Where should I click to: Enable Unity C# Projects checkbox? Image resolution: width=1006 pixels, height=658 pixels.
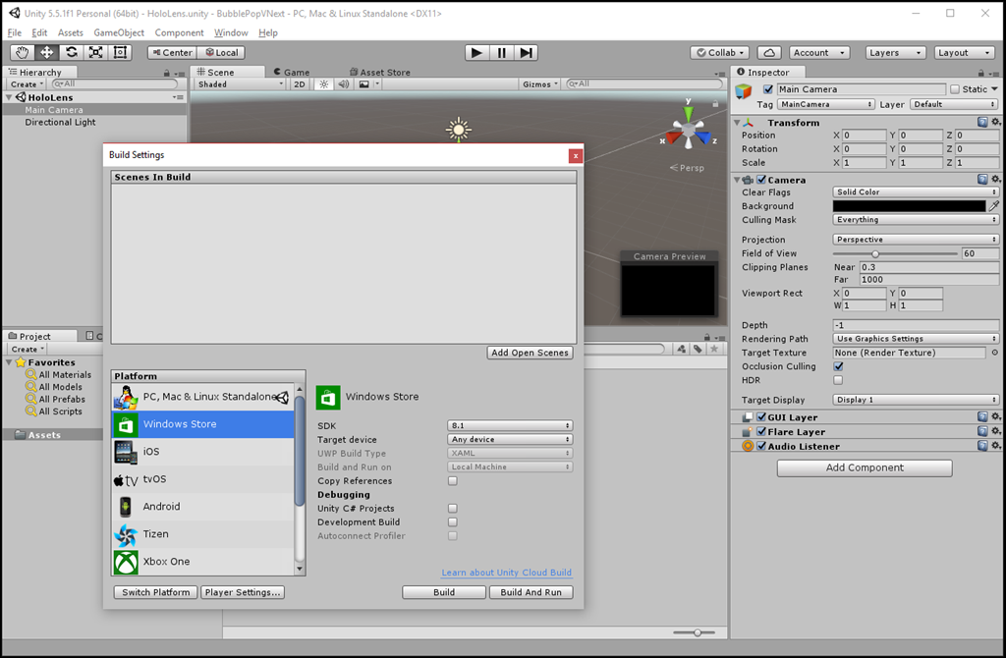click(452, 509)
